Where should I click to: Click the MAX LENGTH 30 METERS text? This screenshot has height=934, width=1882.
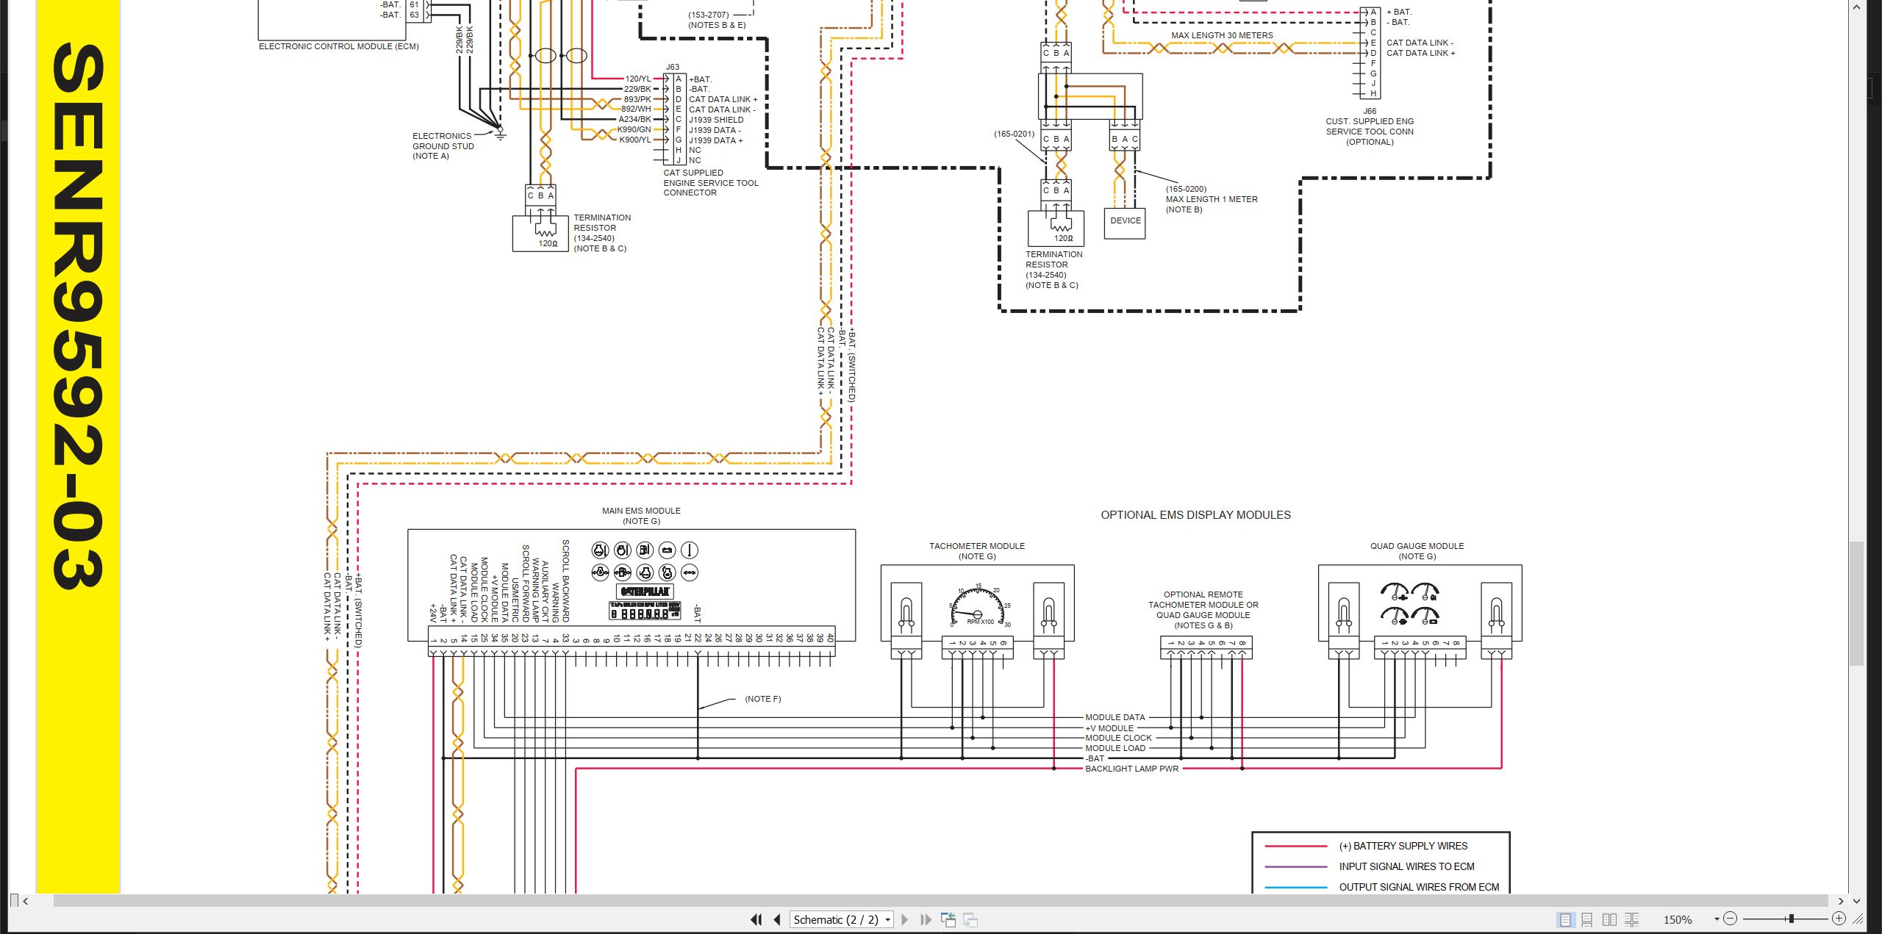(x=1222, y=35)
